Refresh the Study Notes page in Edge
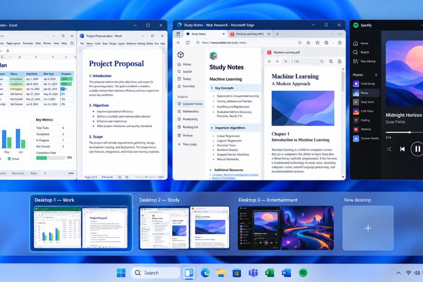Screen dimensions: 423x282 point(188,43)
